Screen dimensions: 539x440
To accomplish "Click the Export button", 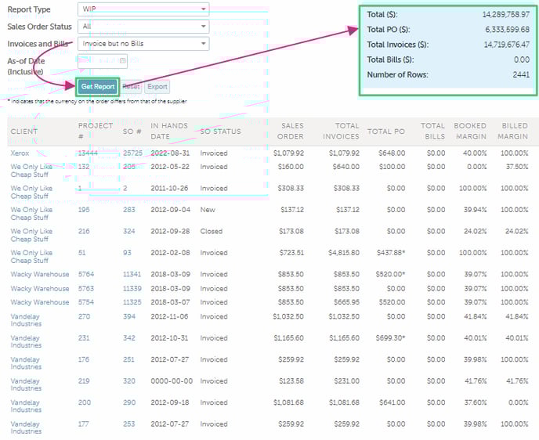I will (x=157, y=87).
